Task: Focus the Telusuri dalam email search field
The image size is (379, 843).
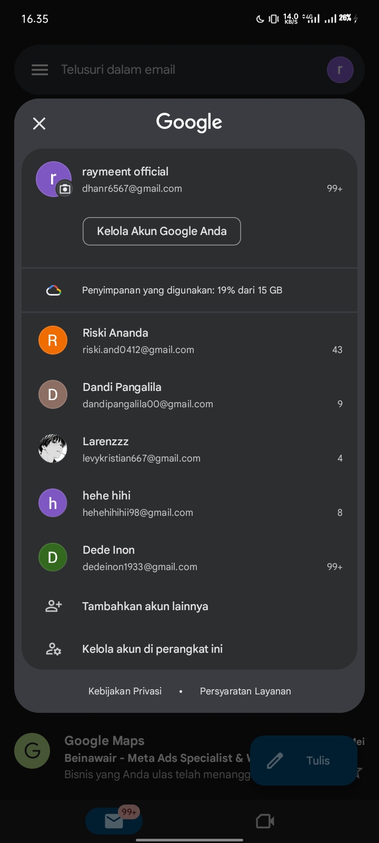Action: click(189, 70)
